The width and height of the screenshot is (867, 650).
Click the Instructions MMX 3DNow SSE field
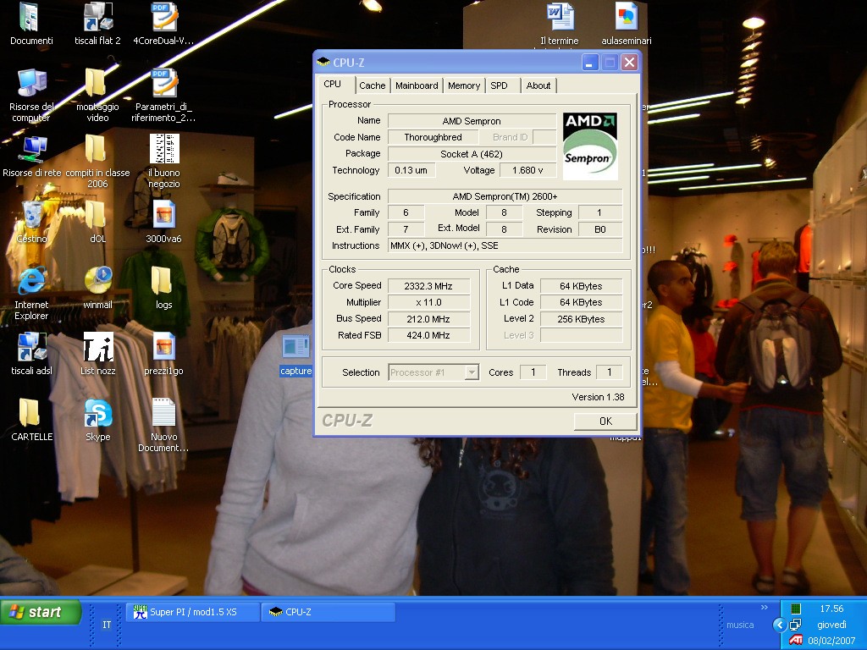505,245
